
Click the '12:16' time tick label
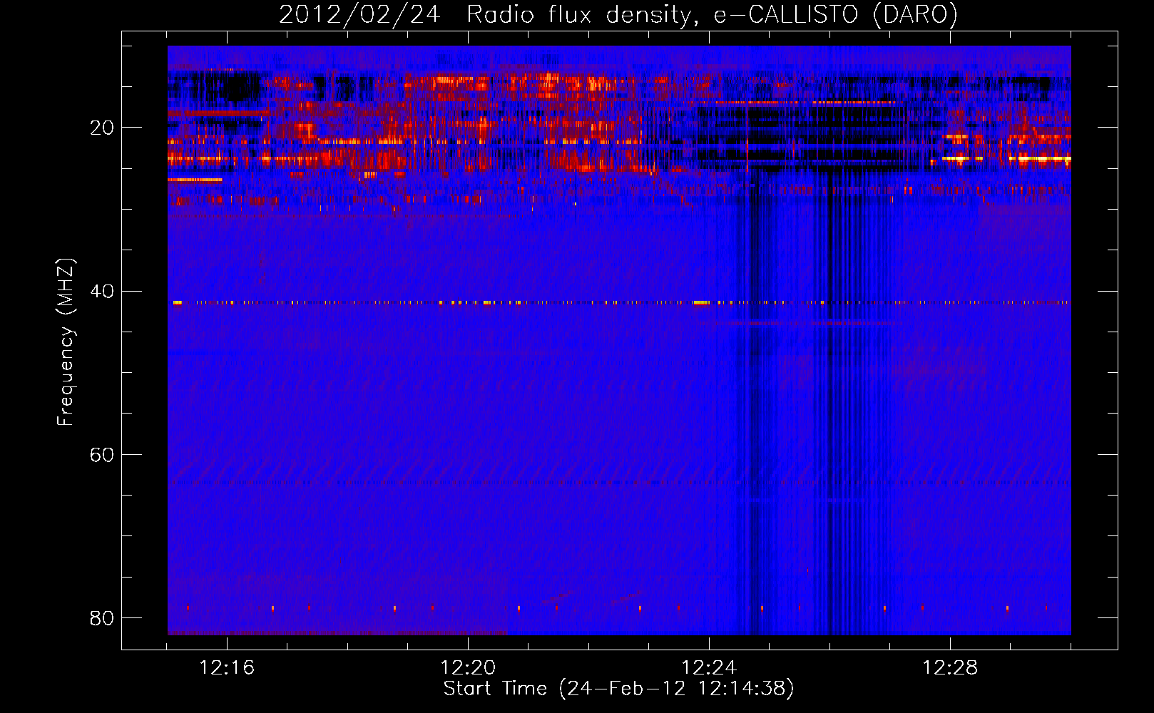click(227, 668)
